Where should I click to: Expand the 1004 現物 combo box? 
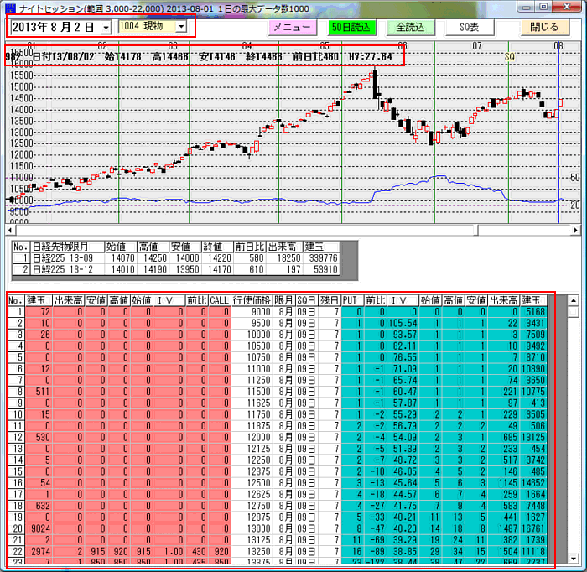179,27
